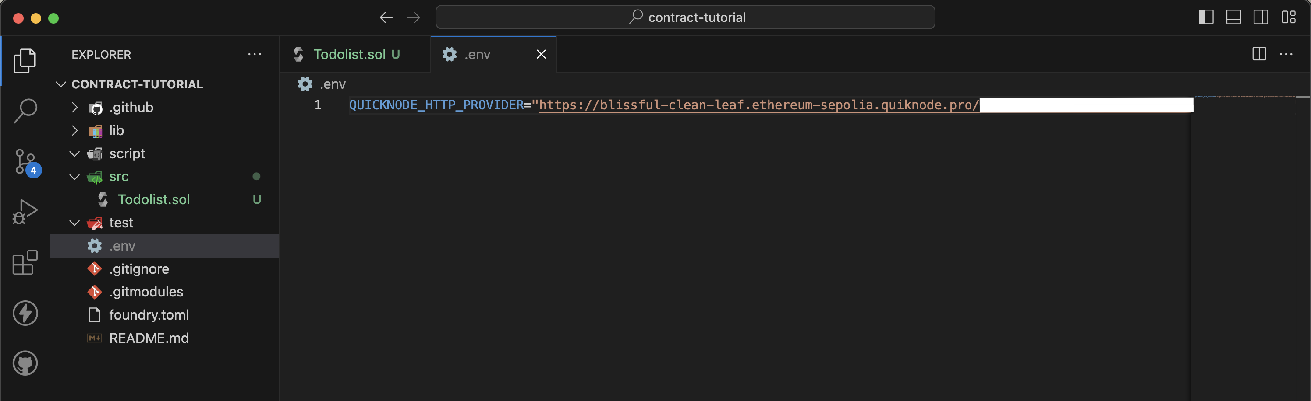Open the Search view in activity bar
The width and height of the screenshot is (1311, 401).
pos(25,110)
